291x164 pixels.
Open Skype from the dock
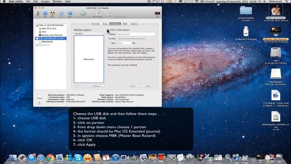tap(78, 158)
